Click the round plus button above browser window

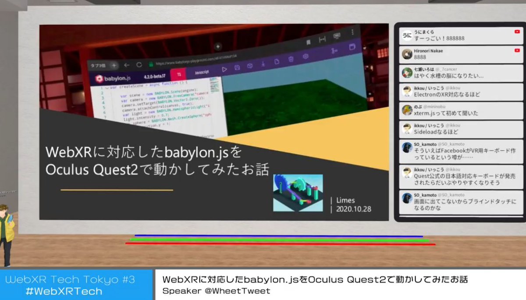tap(218, 46)
